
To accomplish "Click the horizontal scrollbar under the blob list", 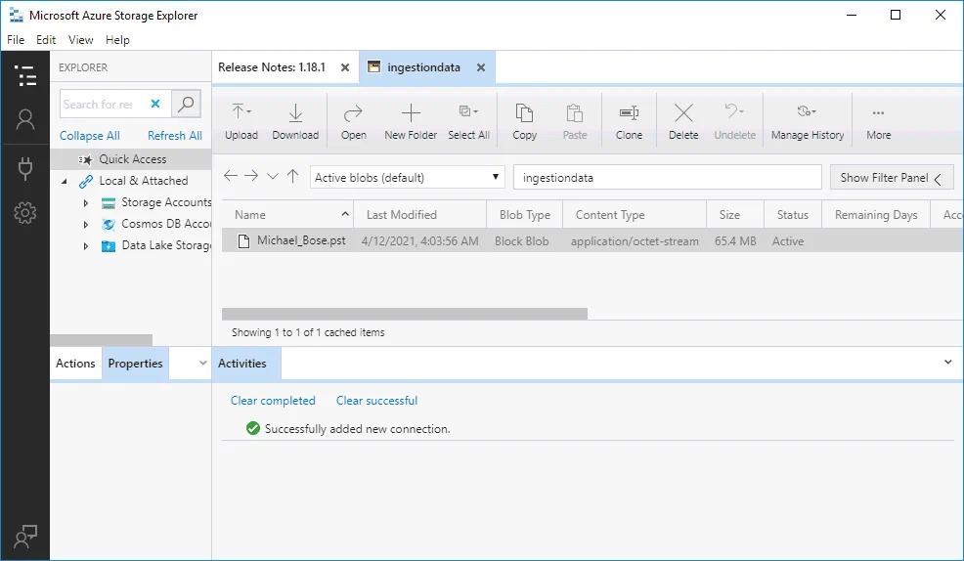I will click(404, 315).
